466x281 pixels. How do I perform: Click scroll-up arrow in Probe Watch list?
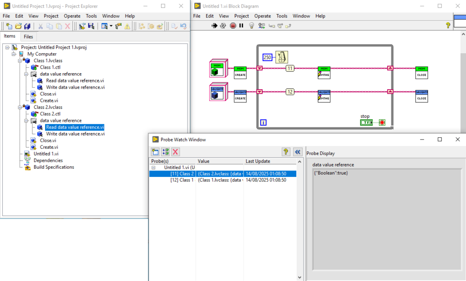(299, 161)
